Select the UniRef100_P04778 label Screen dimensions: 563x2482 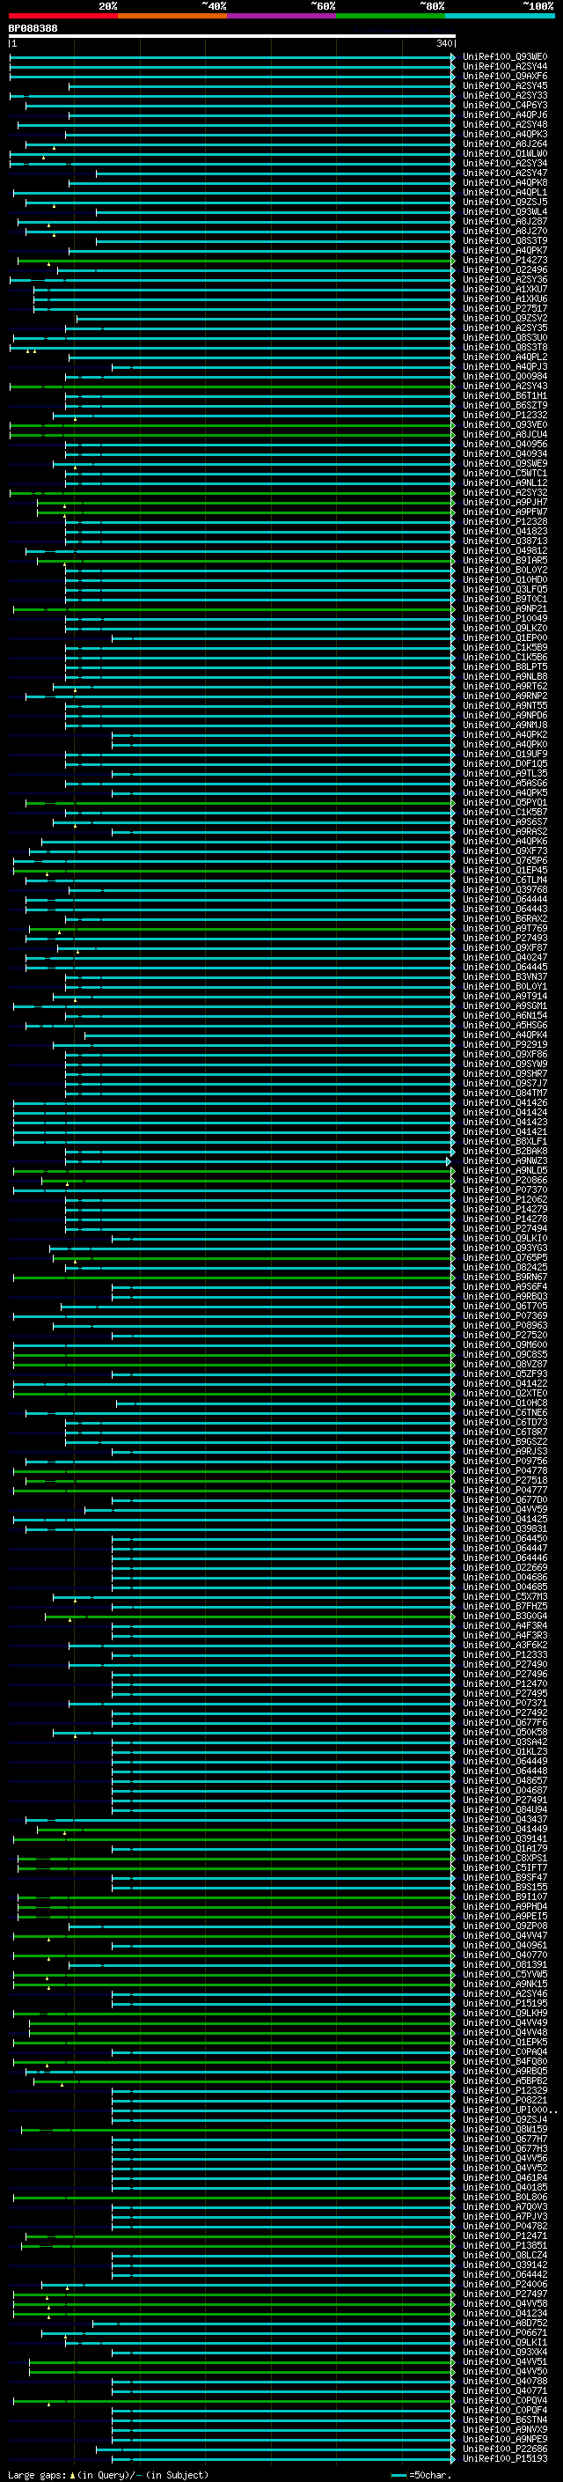point(505,1470)
